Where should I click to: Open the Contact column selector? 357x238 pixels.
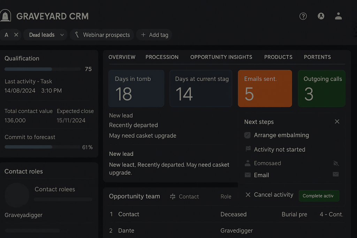tap(184, 197)
